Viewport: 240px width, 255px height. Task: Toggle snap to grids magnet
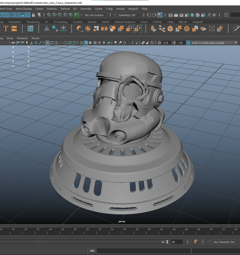coord(49,15)
